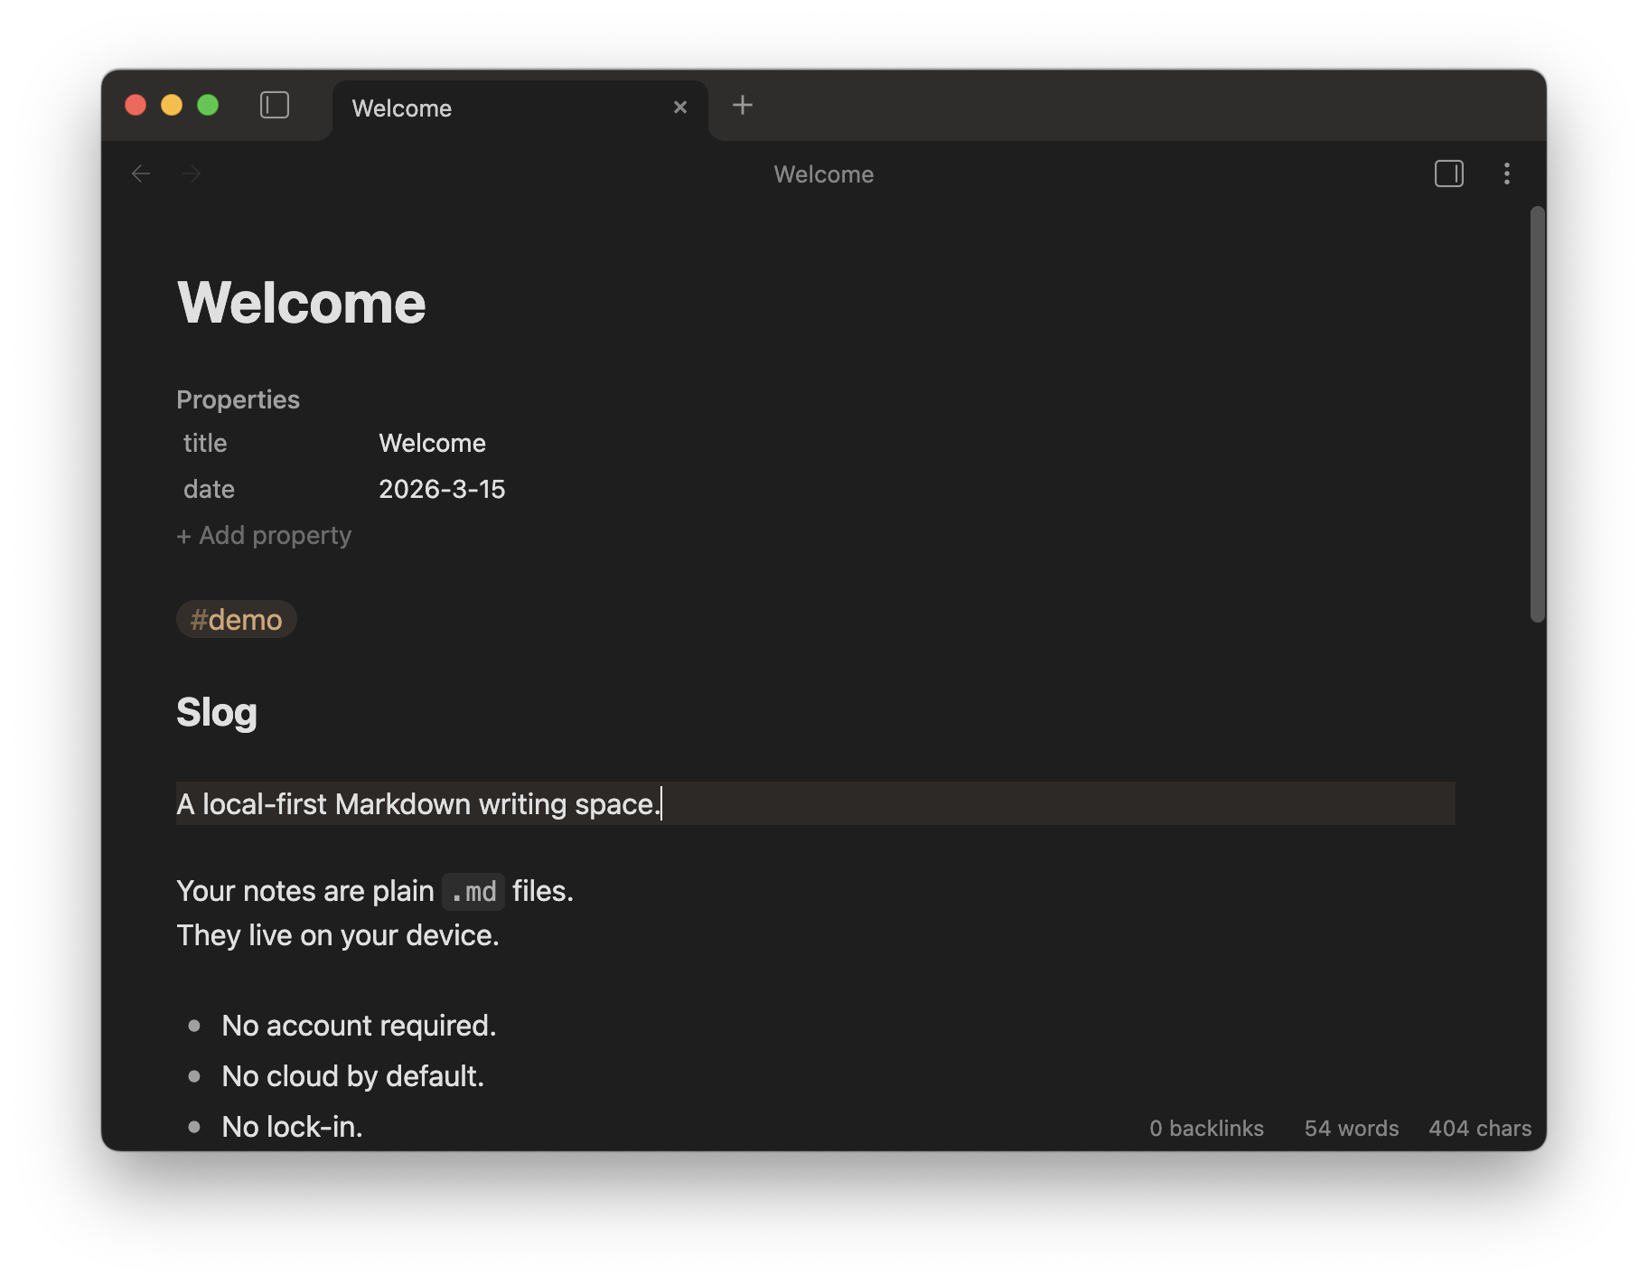Show backlinks from status bar
The width and height of the screenshot is (1648, 1285).
click(x=1206, y=1129)
